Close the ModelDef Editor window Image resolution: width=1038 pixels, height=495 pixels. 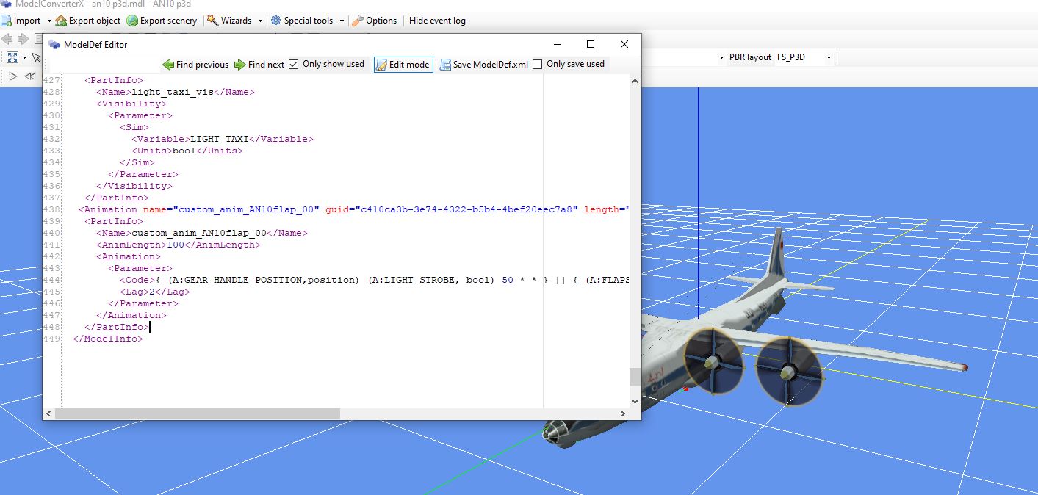(624, 44)
